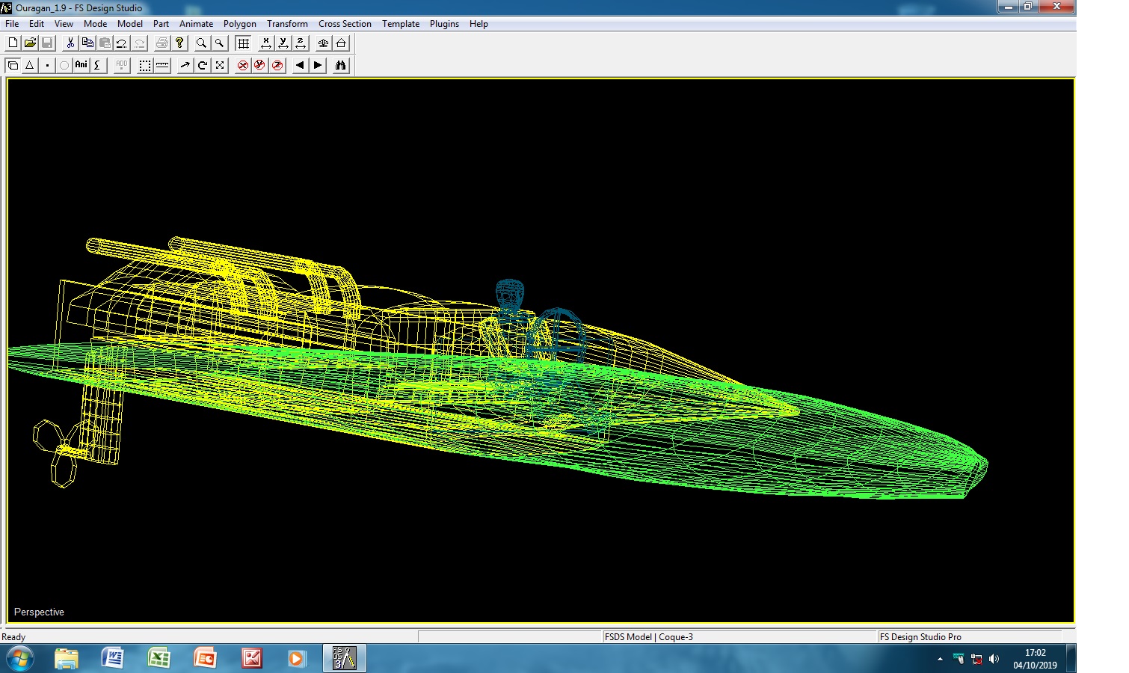Zoom out with the small magnifier
This screenshot has height=673, width=1129.
pyautogui.click(x=219, y=43)
